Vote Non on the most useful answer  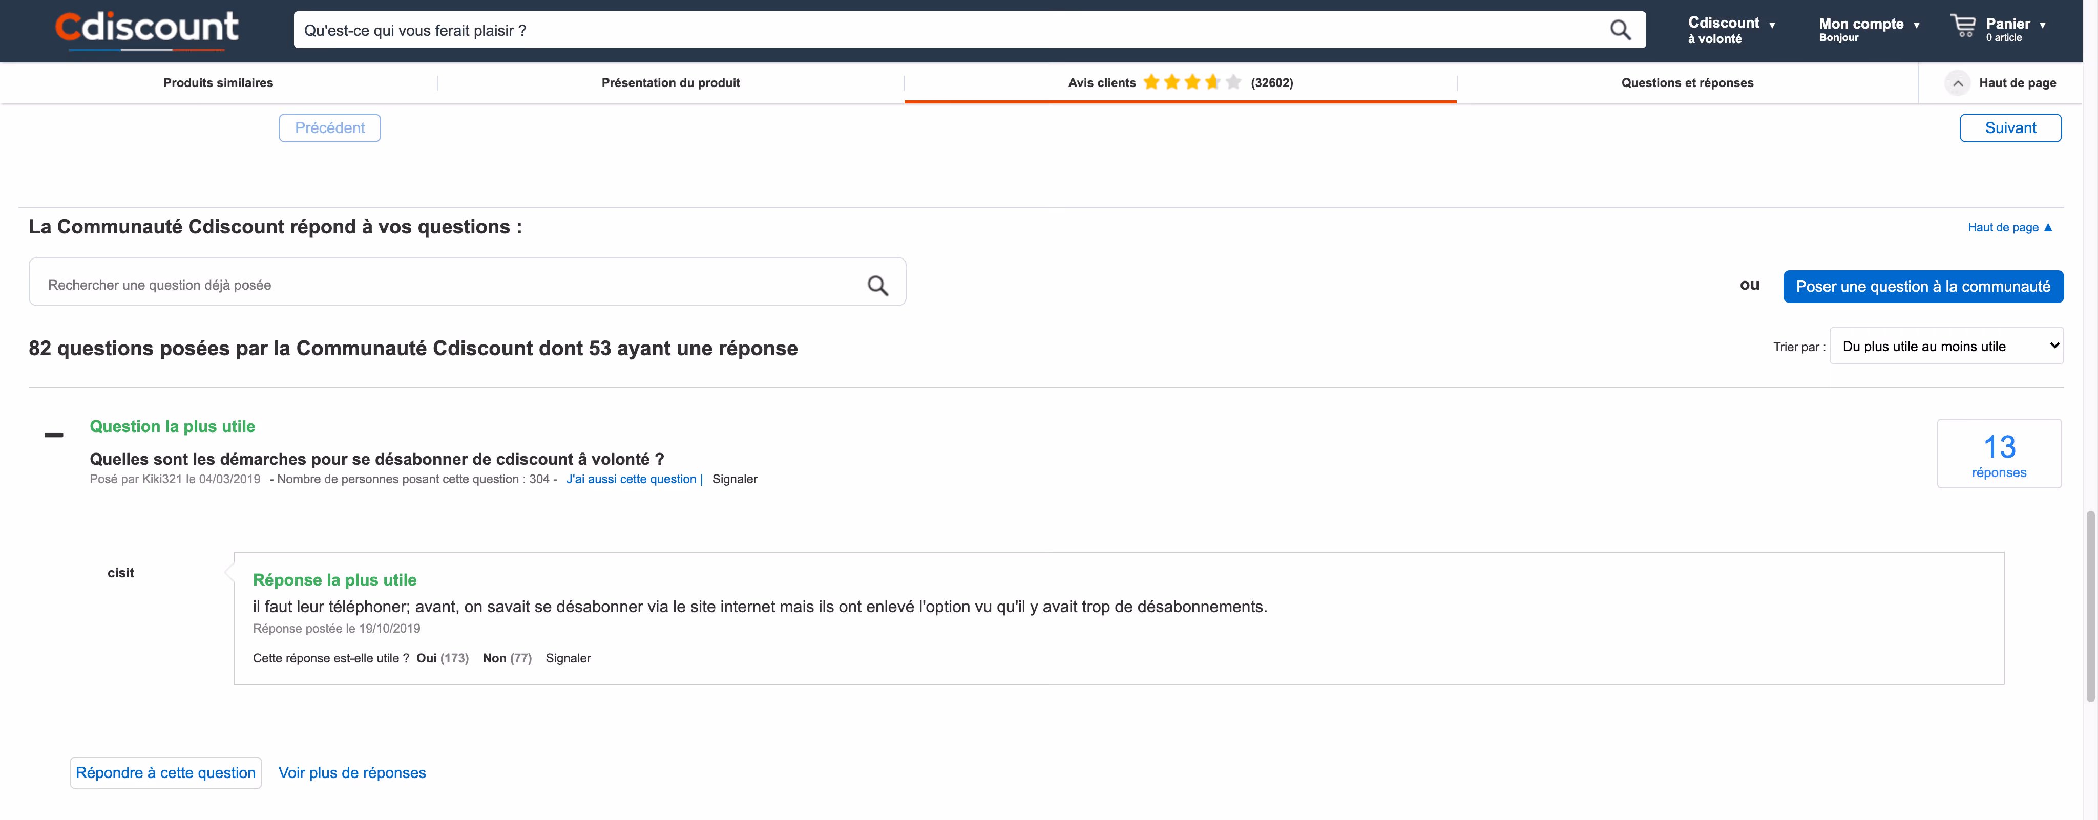(x=495, y=657)
